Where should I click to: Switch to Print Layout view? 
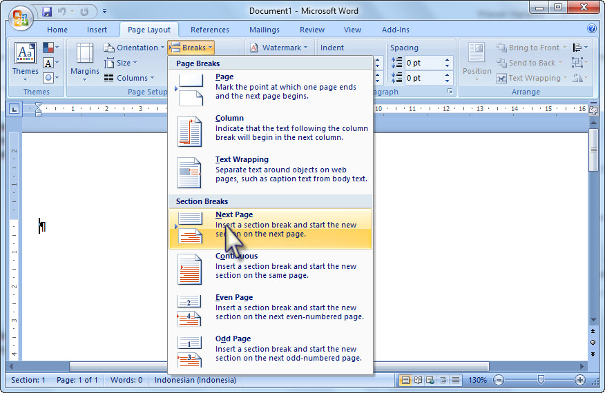click(x=405, y=381)
